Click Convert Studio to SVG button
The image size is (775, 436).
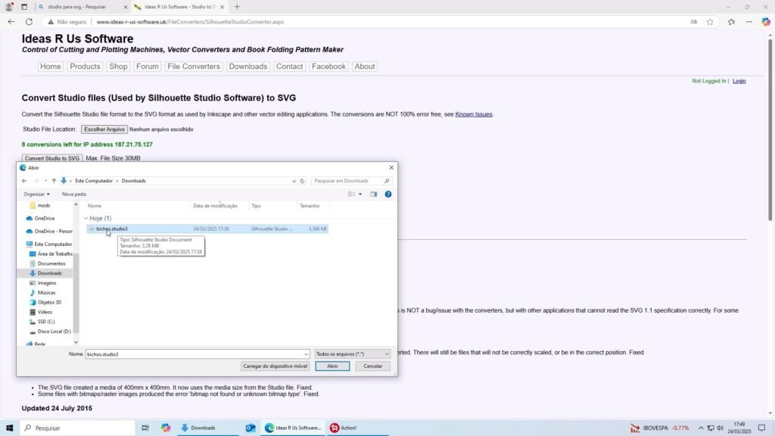[52, 158]
